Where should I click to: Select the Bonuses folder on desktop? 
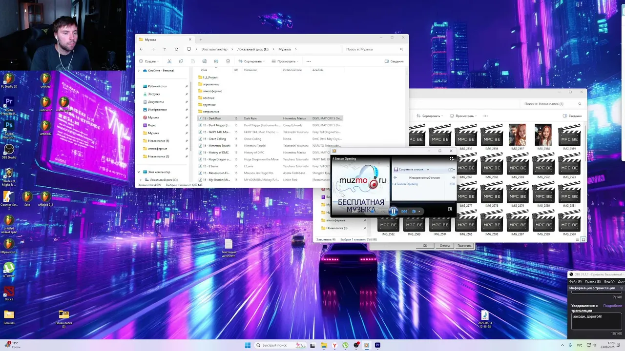(9, 317)
